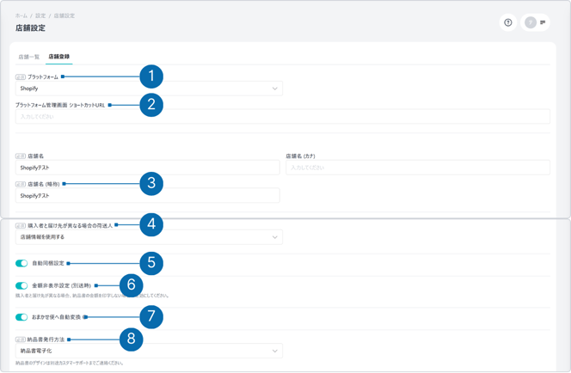The image size is (571, 373).
Task: Toggle the 金額非表示設定 (別送時) switch
Action: coord(21,285)
